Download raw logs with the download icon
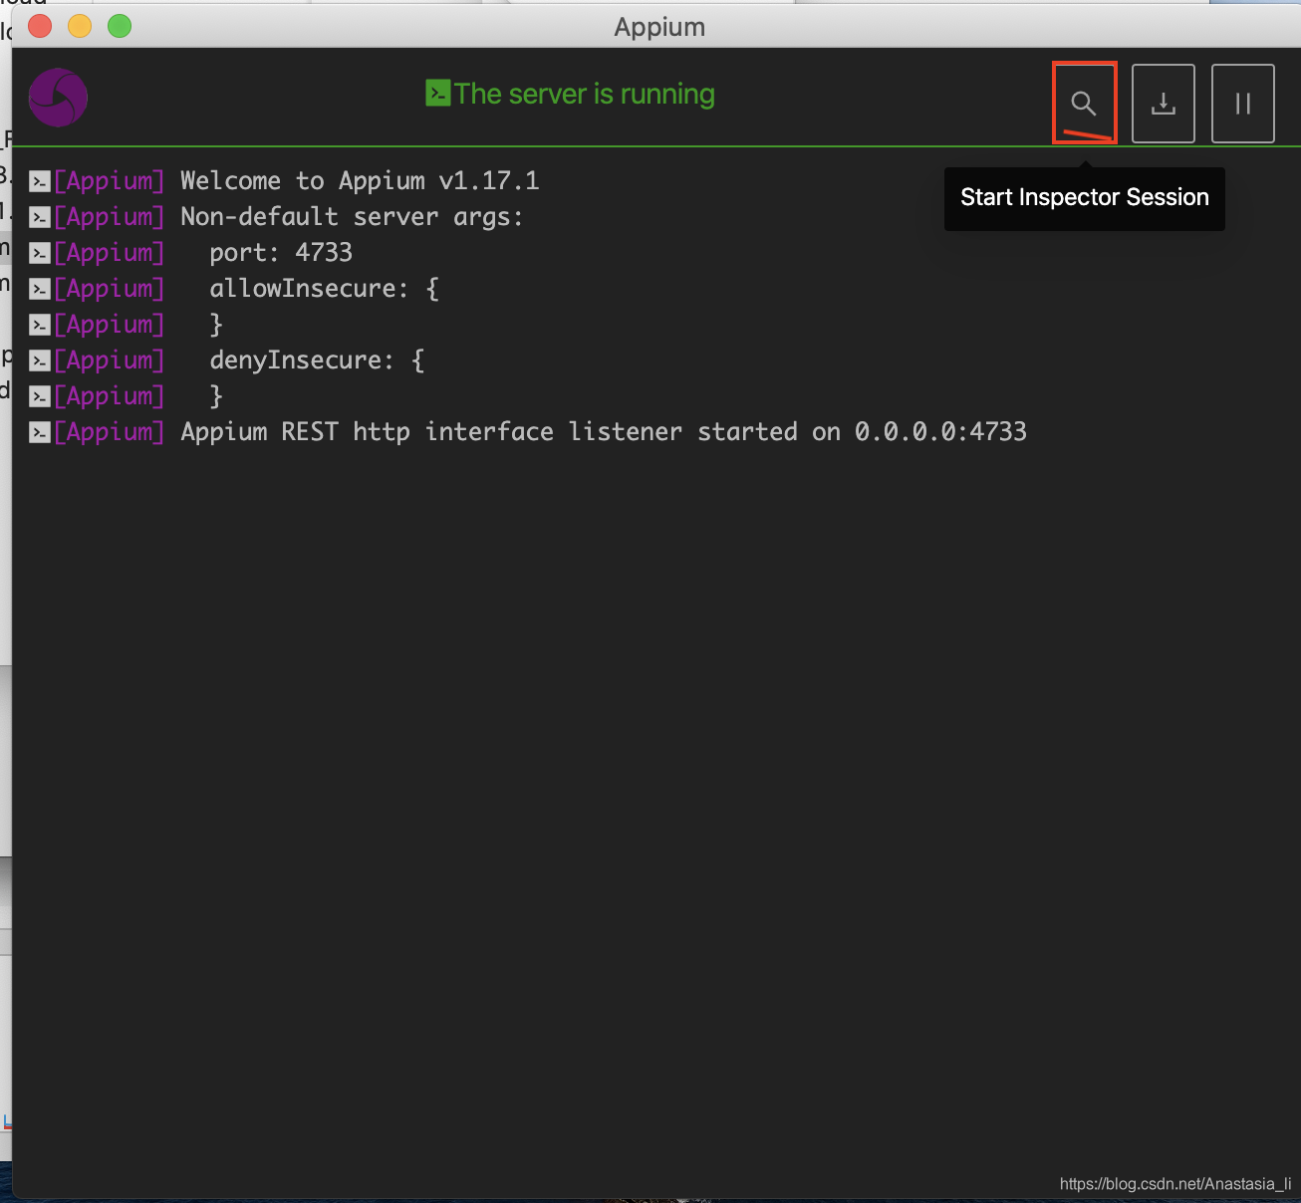The image size is (1301, 1203). 1164,104
